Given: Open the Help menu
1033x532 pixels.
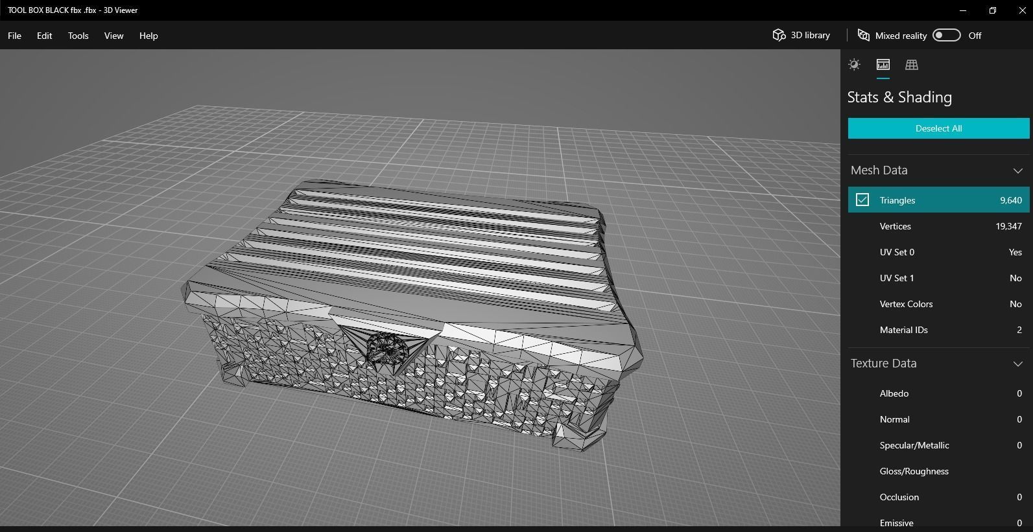Looking at the screenshot, I should point(148,36).
